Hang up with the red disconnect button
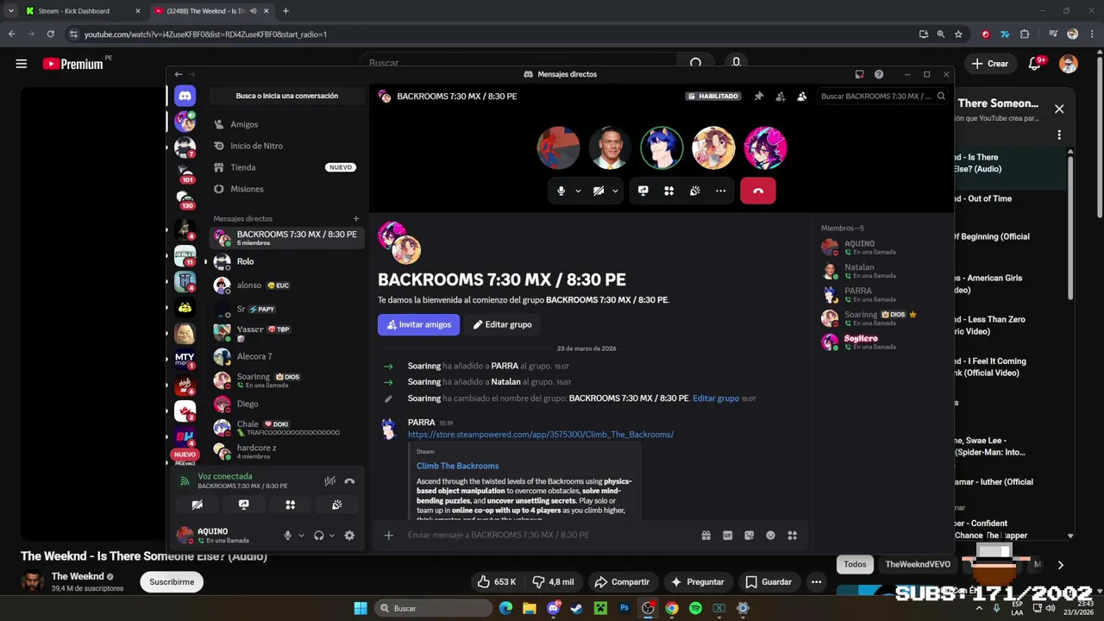This screenshot has width=1104, height=621. 758,191
